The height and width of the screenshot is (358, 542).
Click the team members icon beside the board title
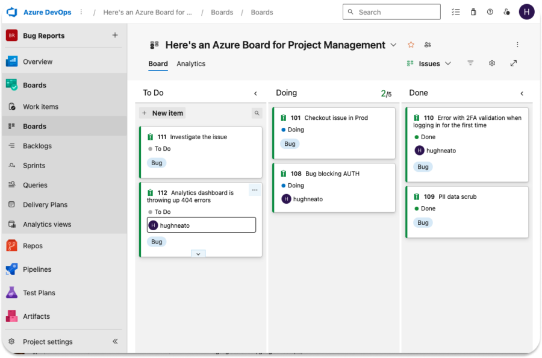(428, 45)
